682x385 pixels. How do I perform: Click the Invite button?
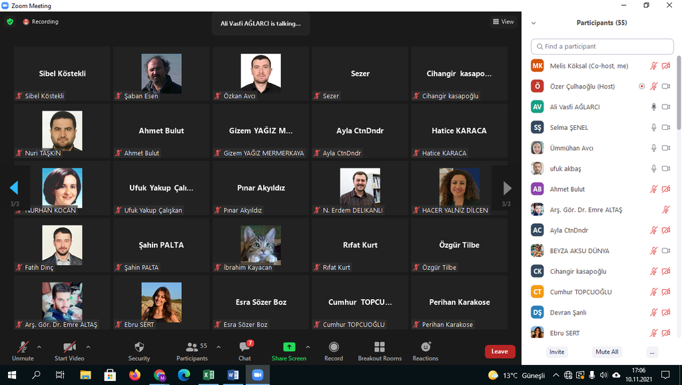(557, 352)
